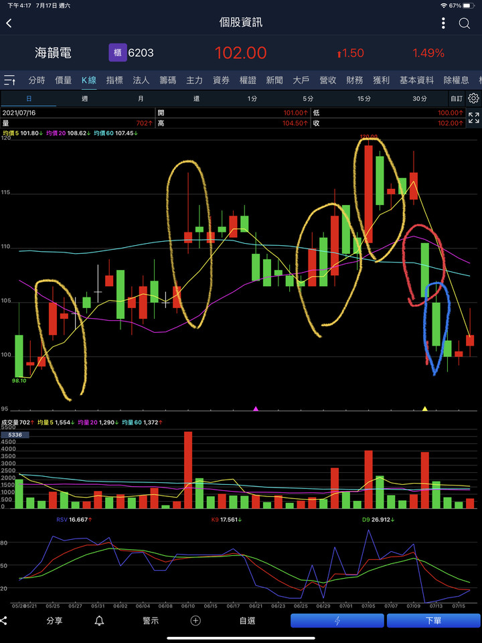Open the 權證 tab
The width and height of the screenshot is (482, 643).
(248, 80)
